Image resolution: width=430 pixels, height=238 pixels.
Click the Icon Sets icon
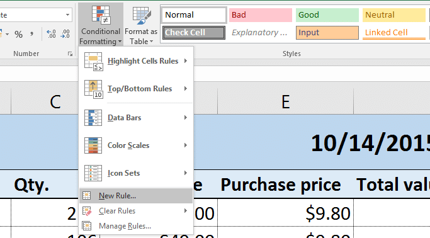pyautogui.click(x=93, y=173)
